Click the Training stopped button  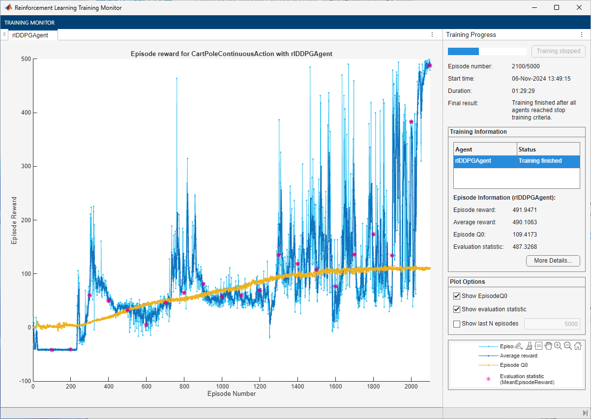[558, 51]
